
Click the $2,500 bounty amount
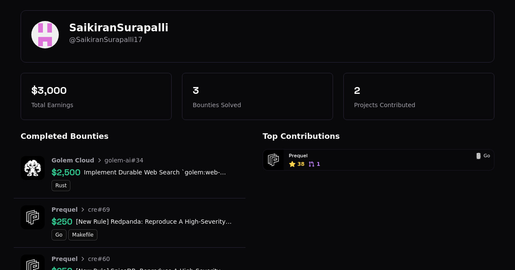coord(66,172)
